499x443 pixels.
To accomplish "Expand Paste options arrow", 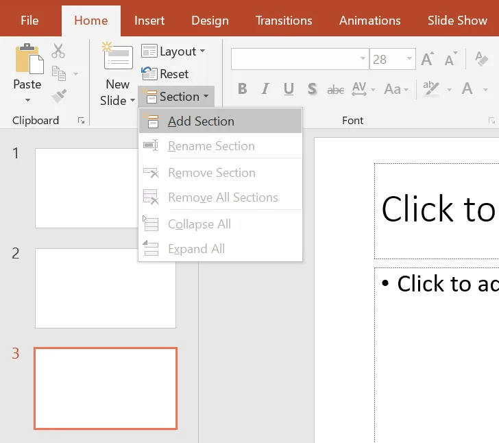I will (x=27, y=100).
